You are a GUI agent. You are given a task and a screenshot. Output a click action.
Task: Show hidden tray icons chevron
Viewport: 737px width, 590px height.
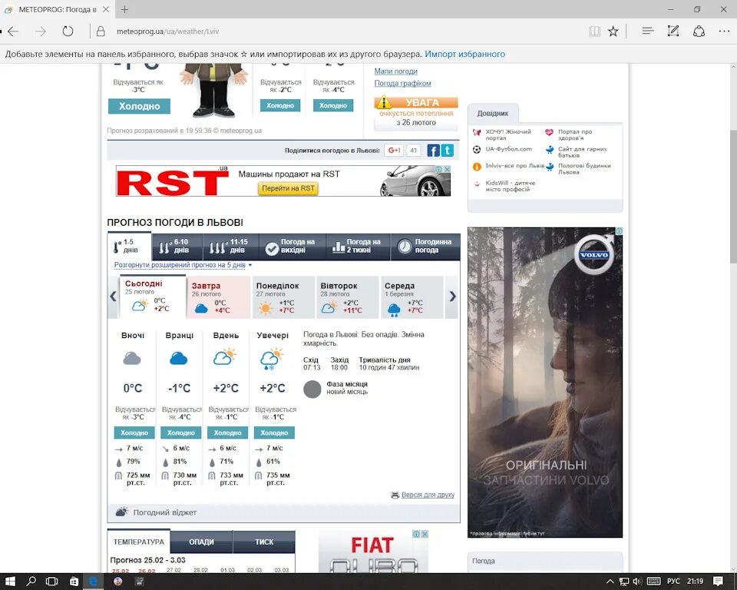pos(610,582)
